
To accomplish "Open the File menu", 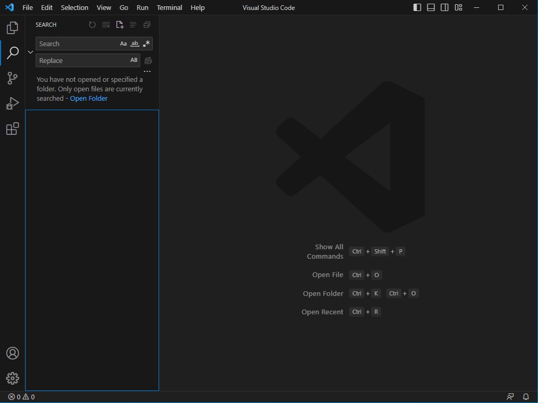I will point(27,7).
